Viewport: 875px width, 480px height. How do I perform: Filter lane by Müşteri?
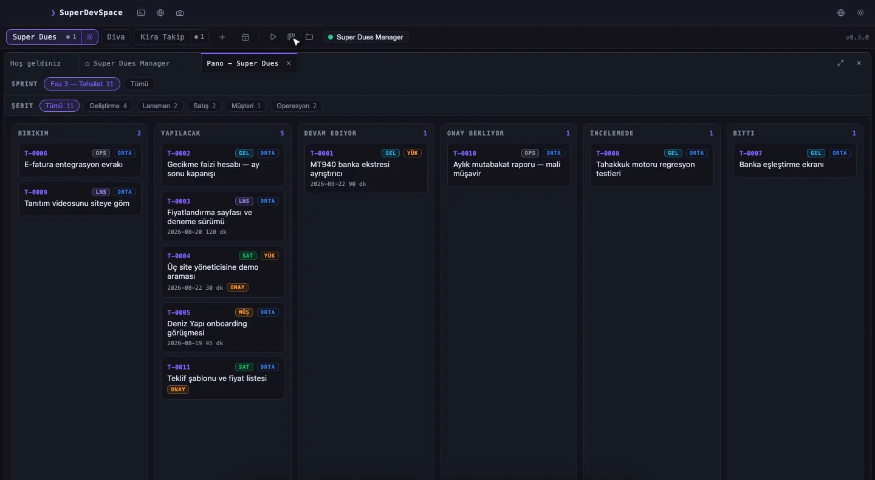(246, 106)
